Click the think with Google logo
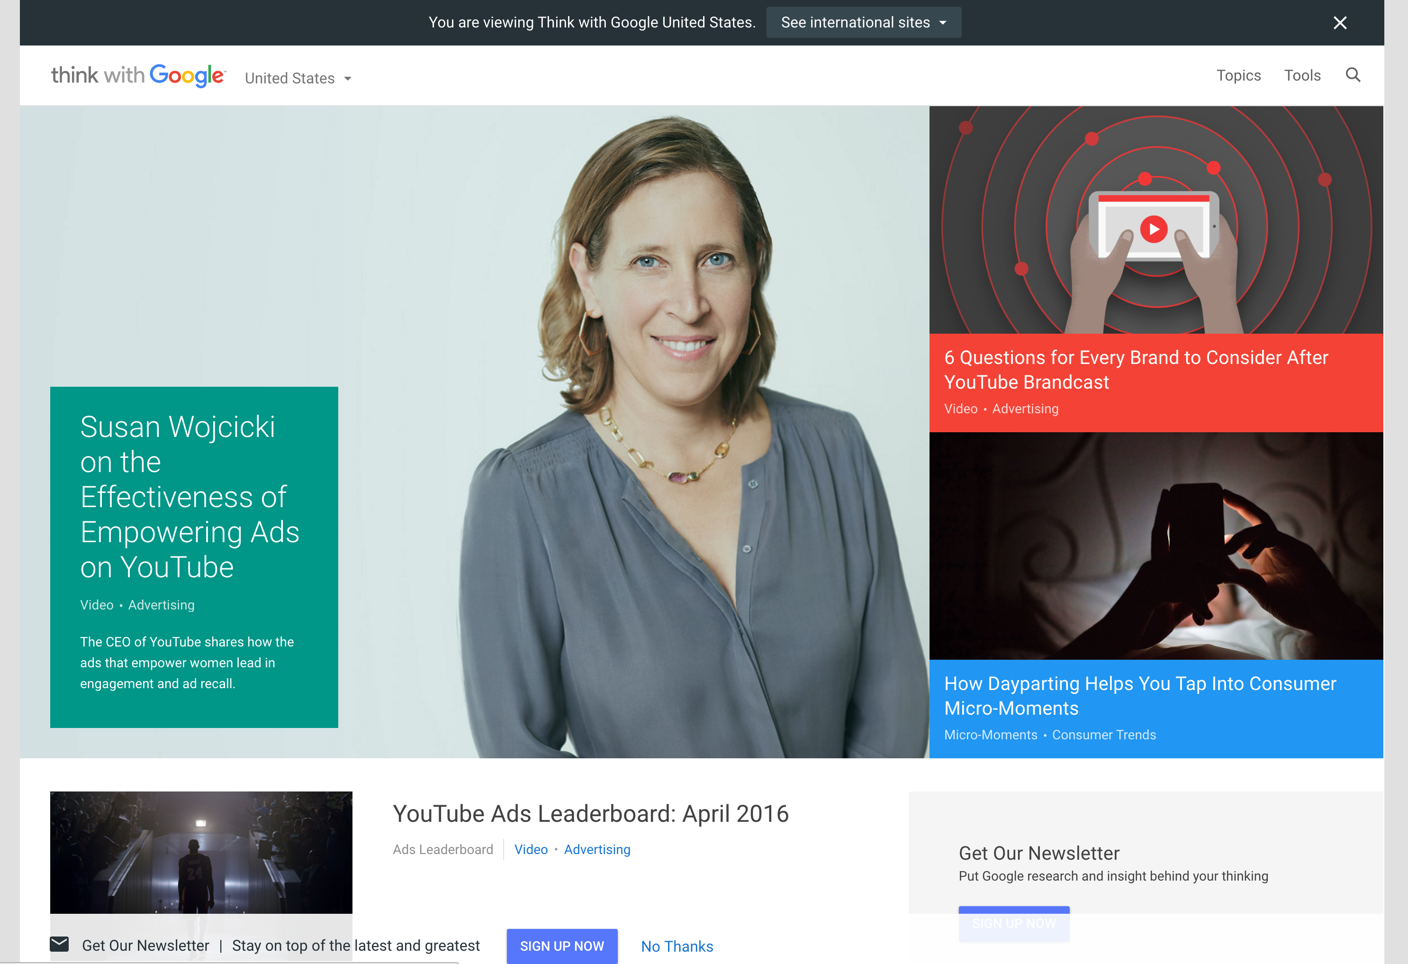 point(138,76)
